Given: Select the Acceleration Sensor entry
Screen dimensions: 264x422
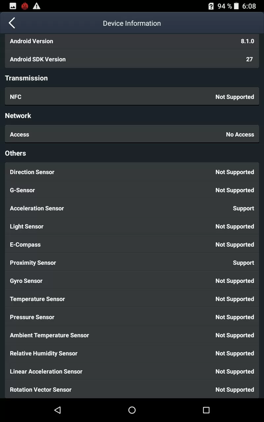Looking at the screenshot, I should 132,208.
